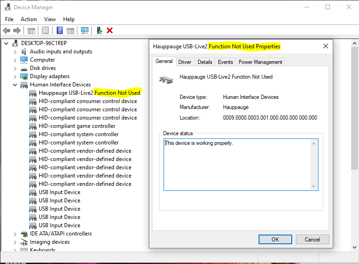Switch to the Driver tab
This screenshot has height=264, width=359.
[x=185, y=62]
